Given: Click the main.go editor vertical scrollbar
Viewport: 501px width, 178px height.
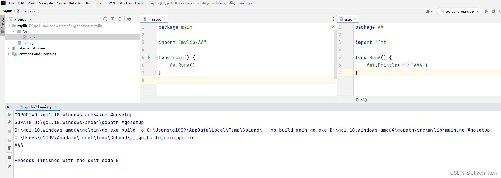Looking at the screenshot, I should [335, 55].
